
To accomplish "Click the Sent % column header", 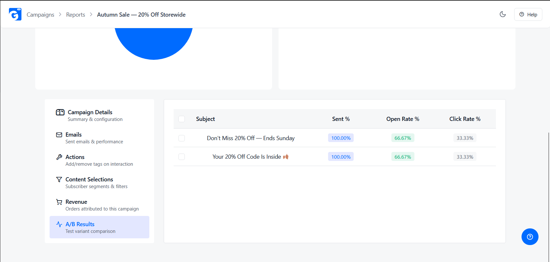I will click(x=341, y=119).
